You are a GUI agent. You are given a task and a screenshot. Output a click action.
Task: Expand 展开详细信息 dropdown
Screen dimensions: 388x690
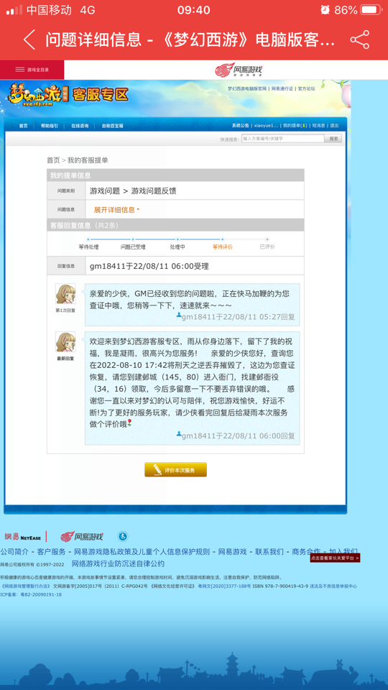pos(116,210)
